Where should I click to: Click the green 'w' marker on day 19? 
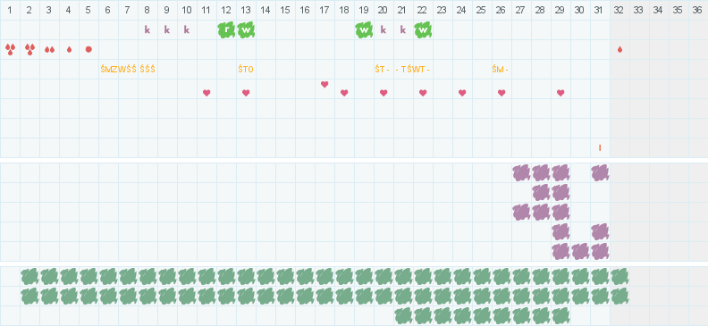pos(364,29)
